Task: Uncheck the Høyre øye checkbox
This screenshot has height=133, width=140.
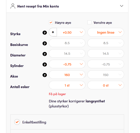Action: [x=51, y=22]
